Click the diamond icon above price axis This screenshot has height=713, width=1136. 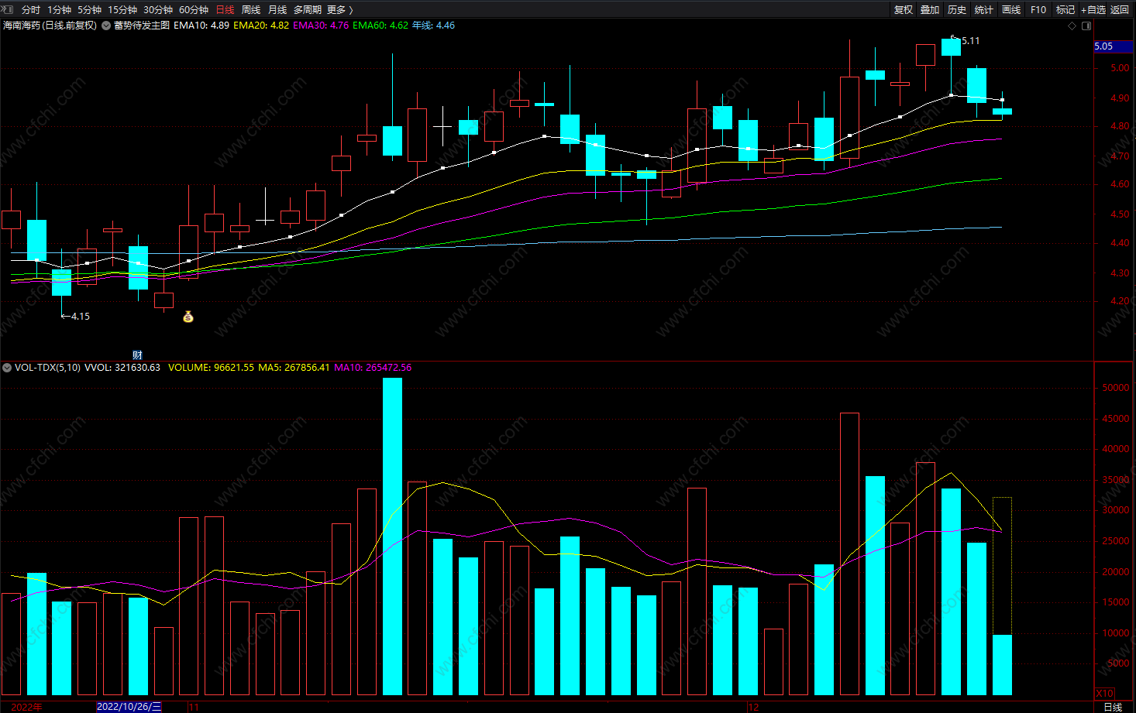[x=1072, y=26]
